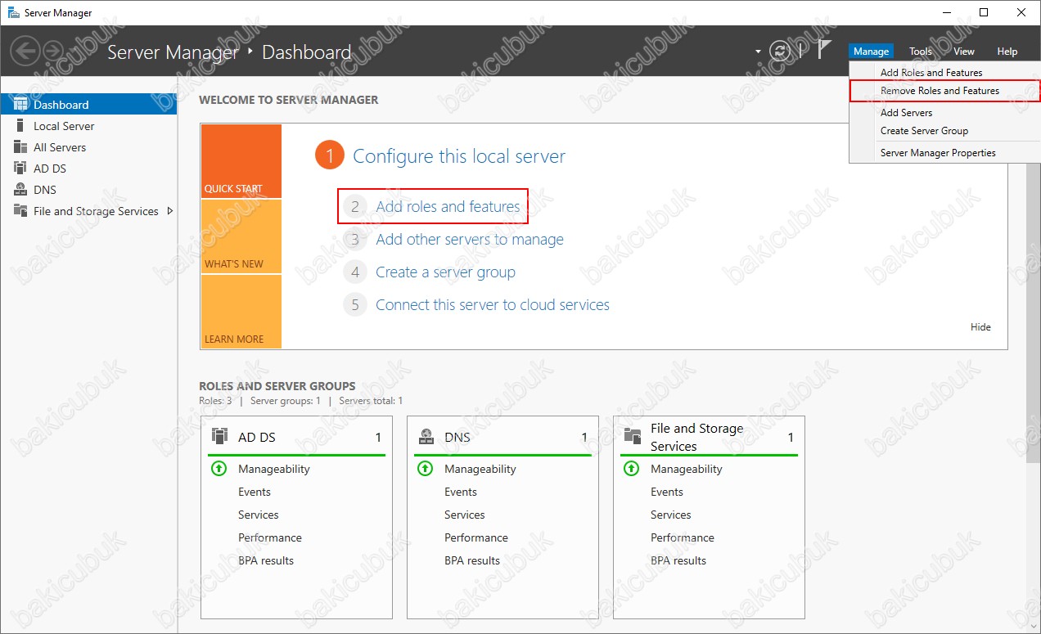Open the Tools menu

[x=921, y=52]
